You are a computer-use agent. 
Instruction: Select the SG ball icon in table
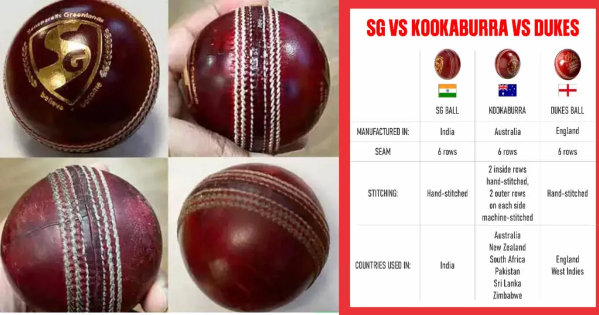point(447,64)
